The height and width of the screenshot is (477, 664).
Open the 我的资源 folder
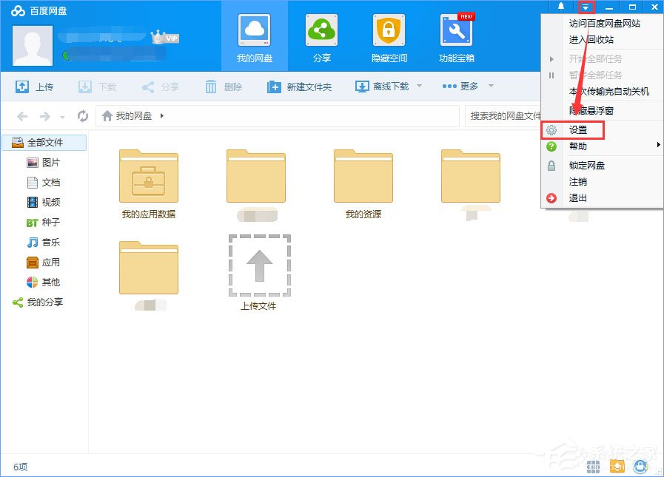point(363,177)
